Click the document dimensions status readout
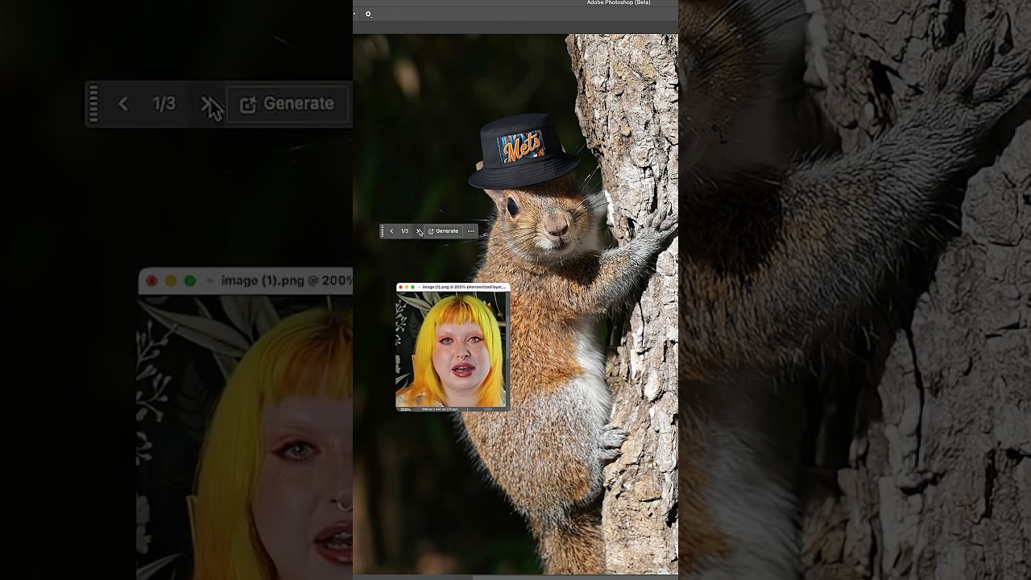This screenshot has width=1031, height=580. 440,409
